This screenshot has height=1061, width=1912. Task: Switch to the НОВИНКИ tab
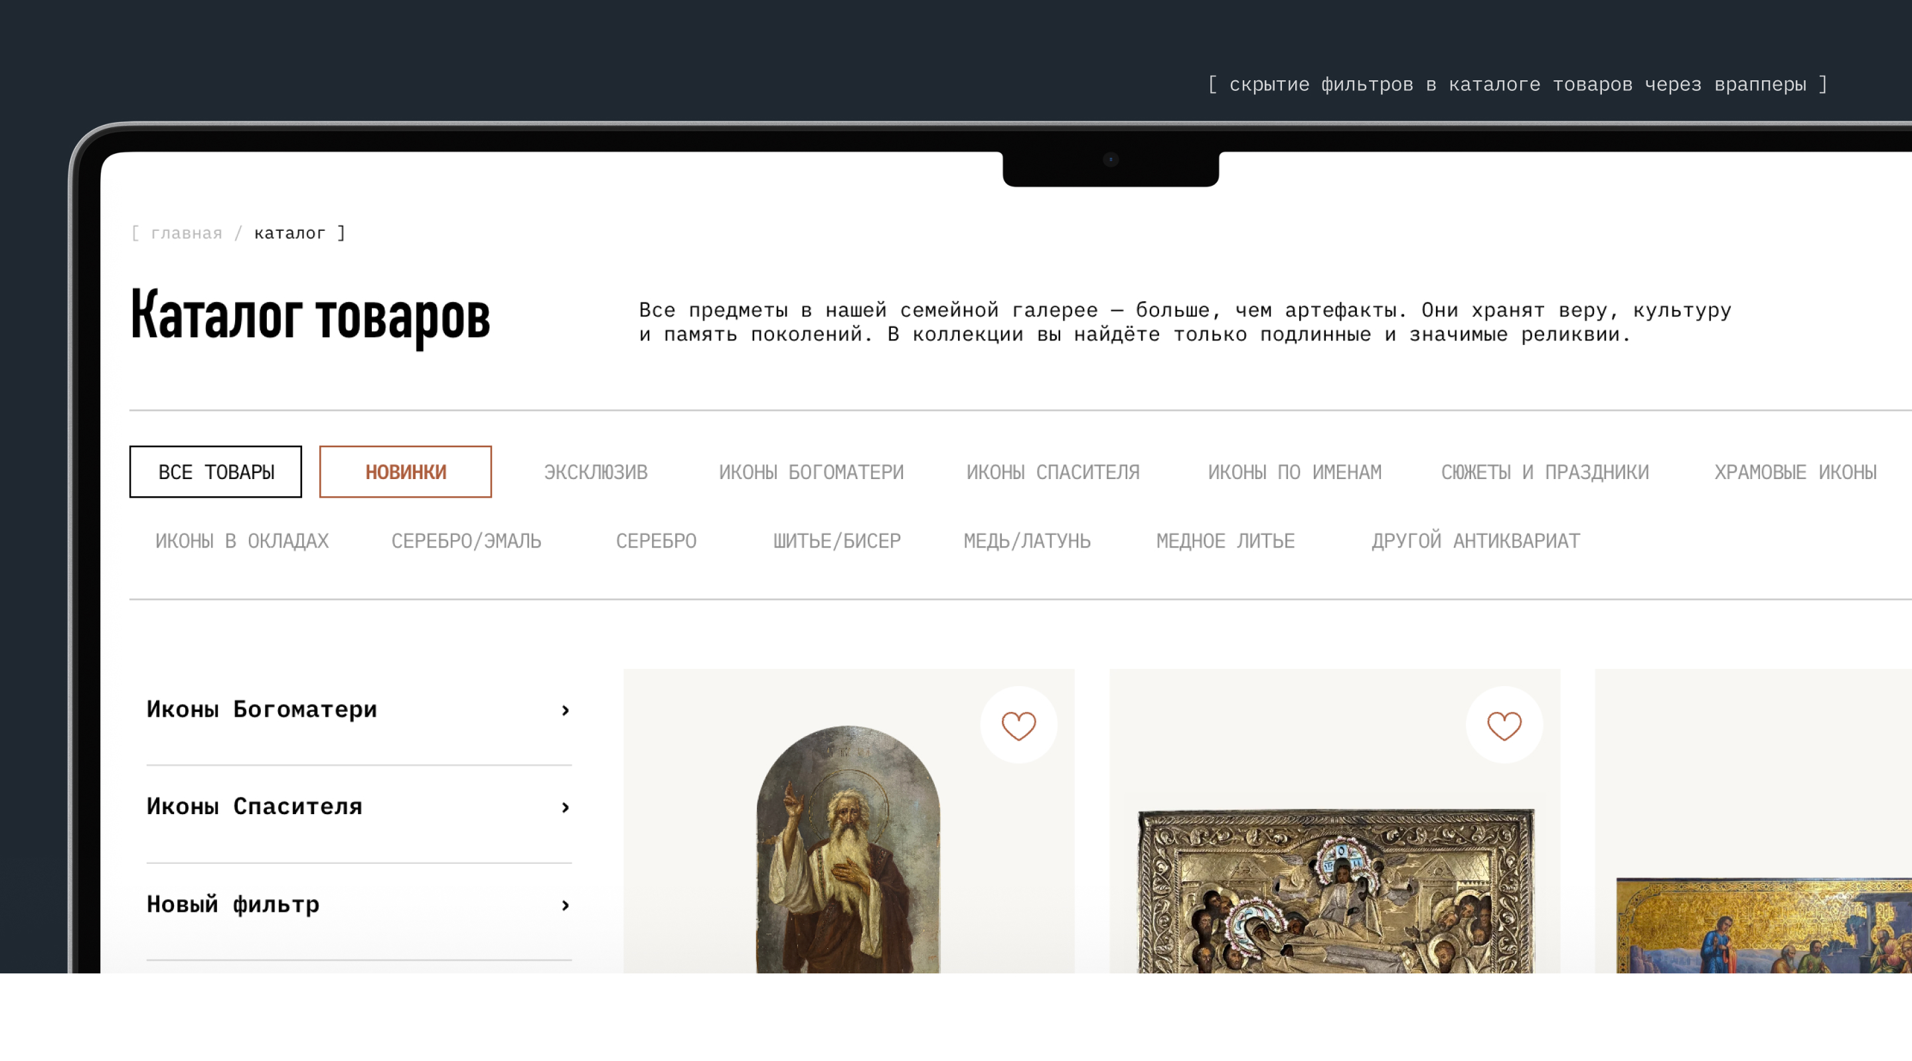click(405, 472)
